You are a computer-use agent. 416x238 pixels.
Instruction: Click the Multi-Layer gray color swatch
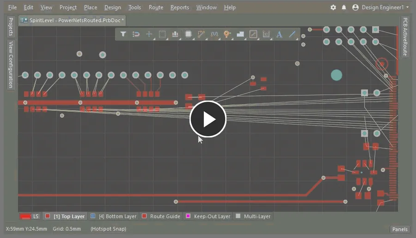click(238, 216)
